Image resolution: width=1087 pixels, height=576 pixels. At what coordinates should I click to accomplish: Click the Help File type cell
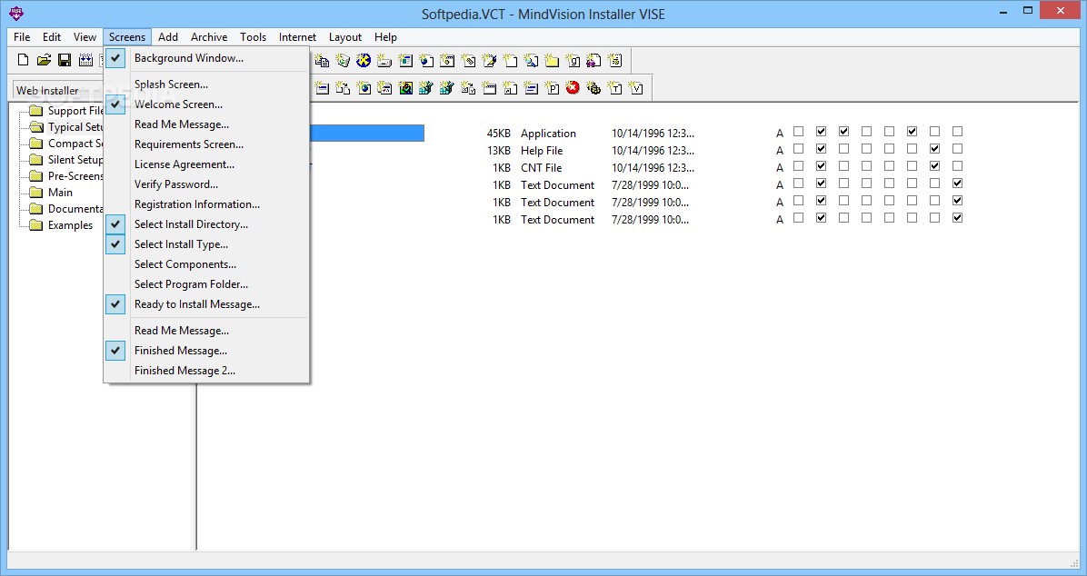(x=542, y=151)
